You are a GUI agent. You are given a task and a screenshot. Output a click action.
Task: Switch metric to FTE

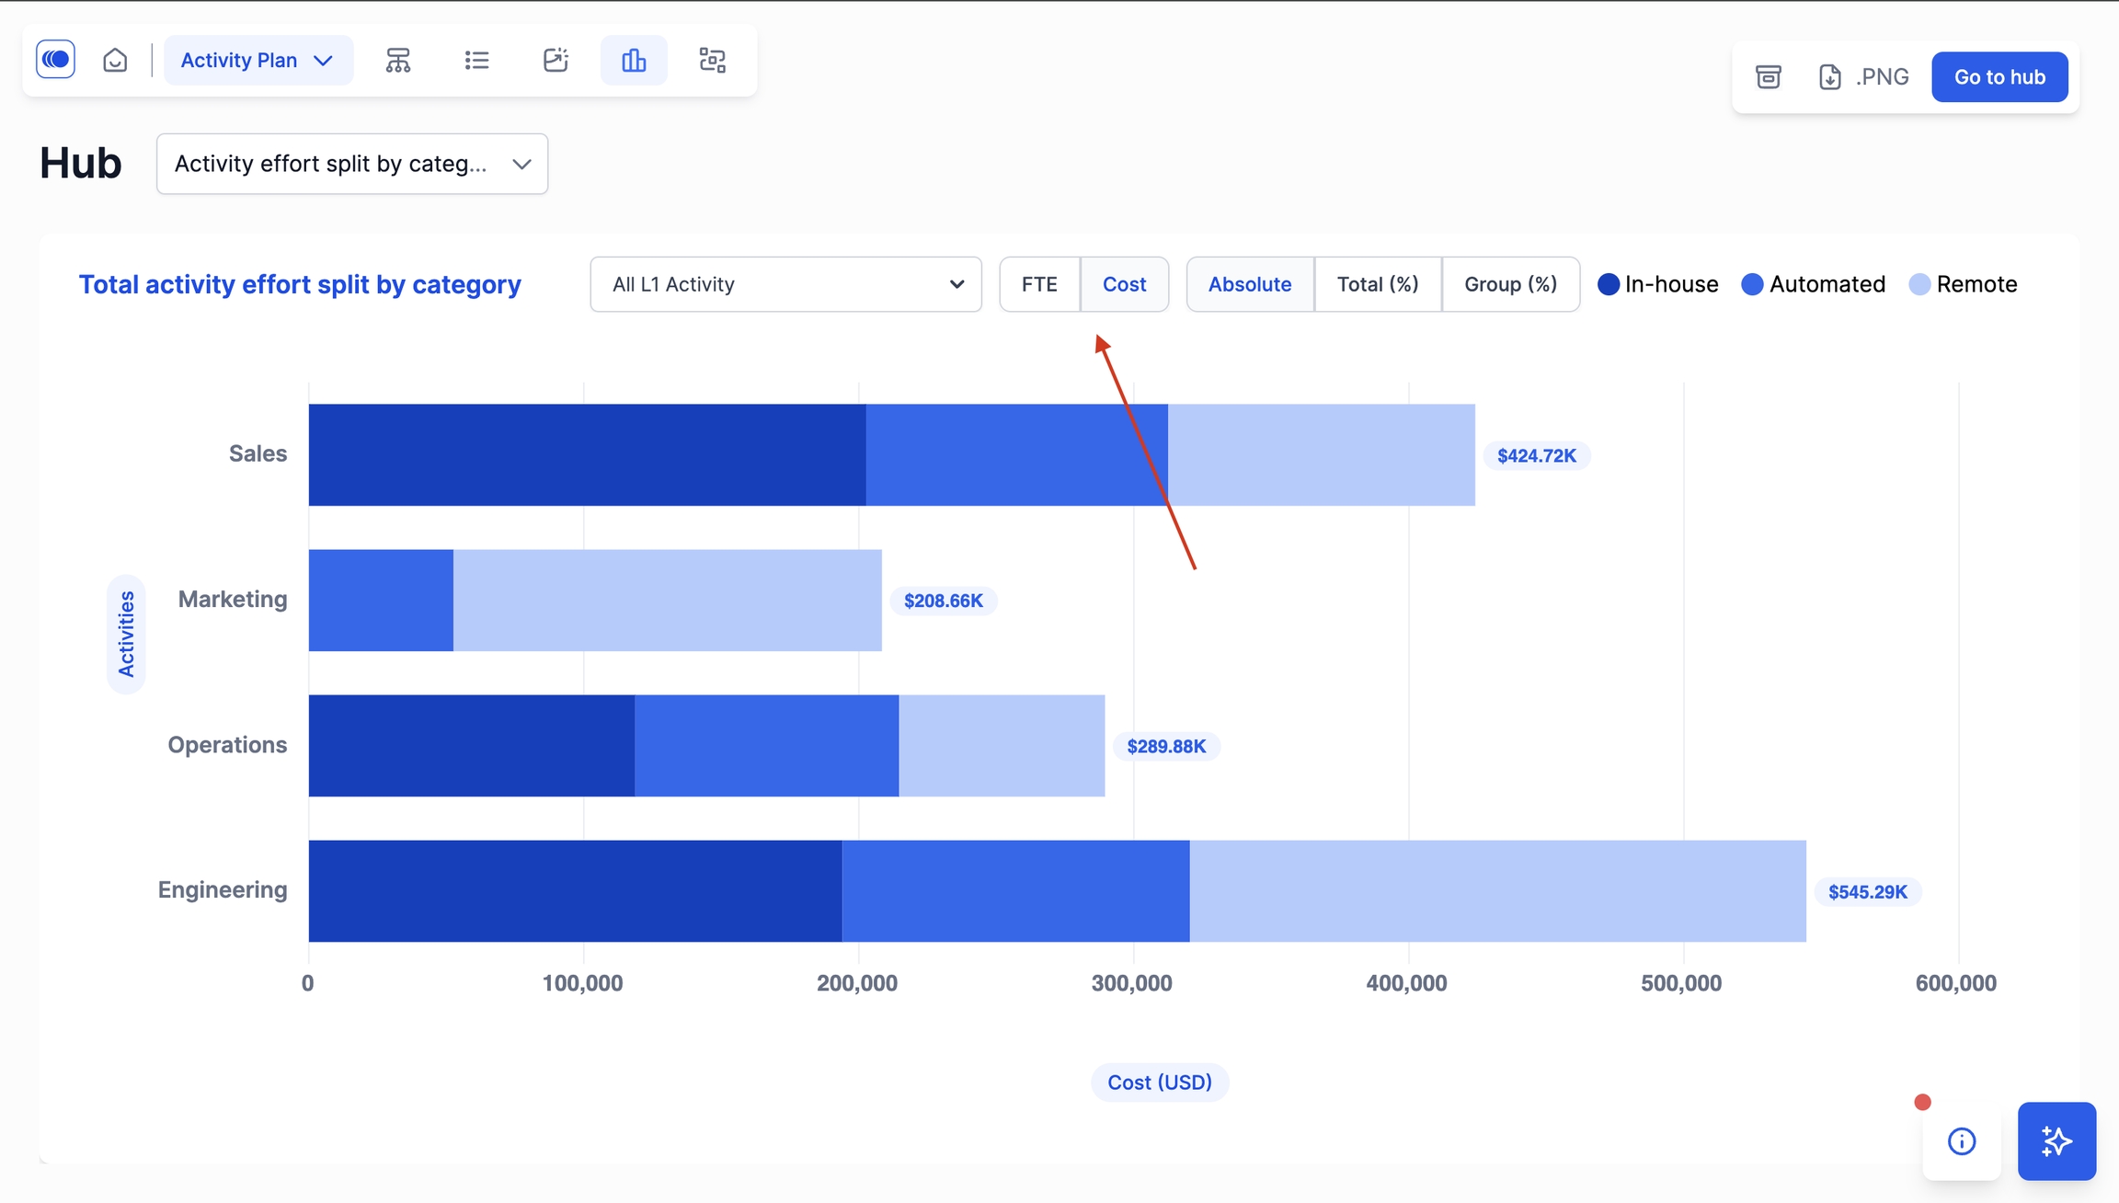click(1039, 284)
